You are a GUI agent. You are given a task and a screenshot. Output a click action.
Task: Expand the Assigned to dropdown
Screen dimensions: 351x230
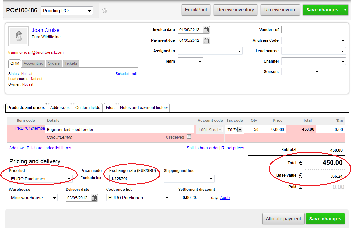pos(210,51)
